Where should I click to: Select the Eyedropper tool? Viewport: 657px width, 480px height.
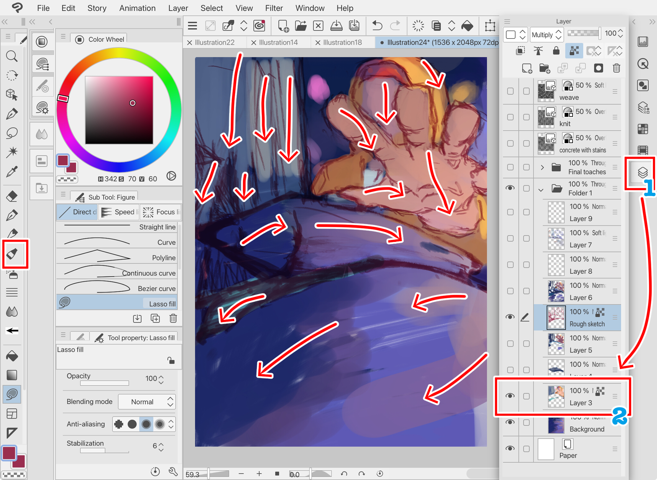(12, 172)
